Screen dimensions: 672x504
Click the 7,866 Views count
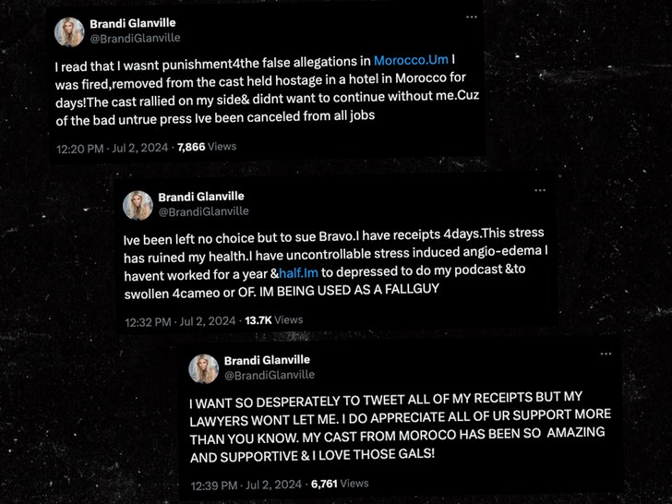pos(207,147)
